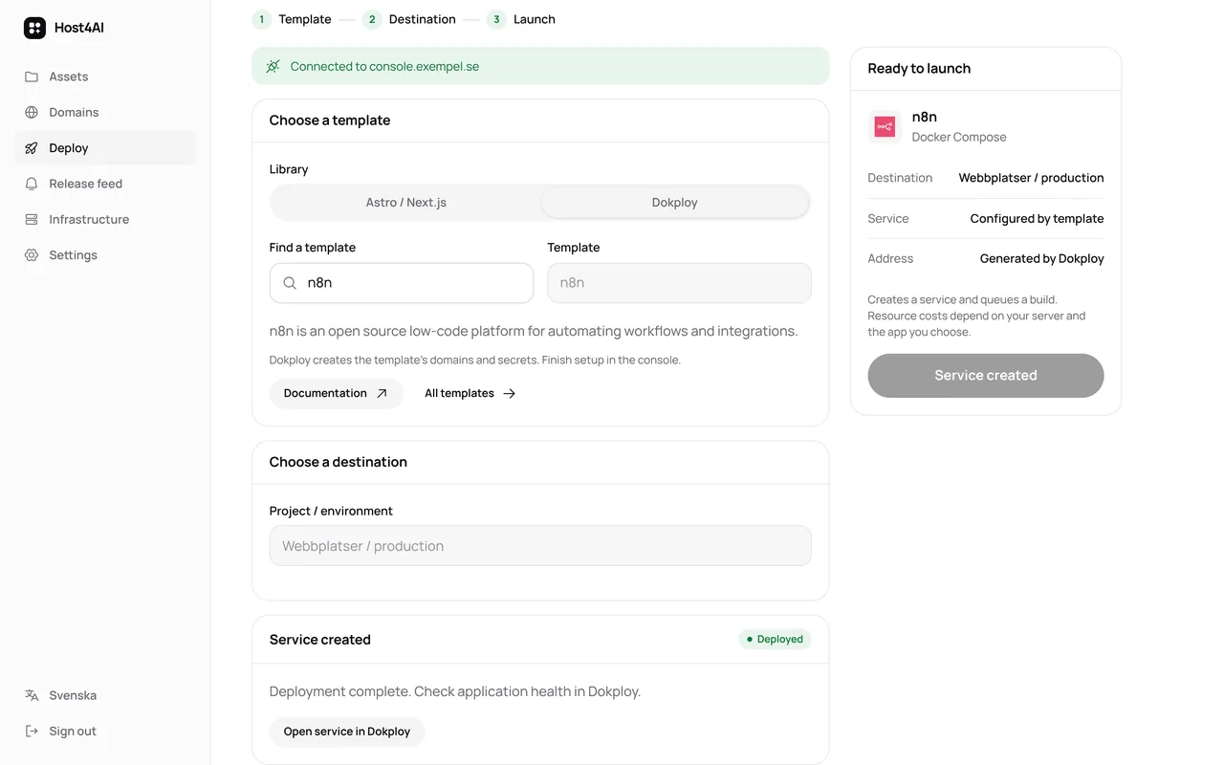The height and width of the screenshot is (765, 1224).
Task: Click the right arrow next to All templates
Action: (x=510, y=393)
